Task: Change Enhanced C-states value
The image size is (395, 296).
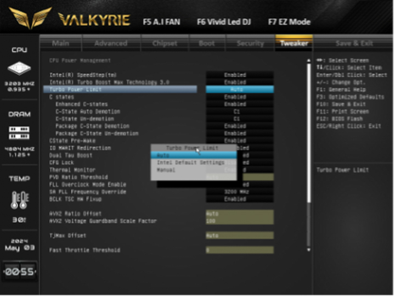Action: point(240,104)
